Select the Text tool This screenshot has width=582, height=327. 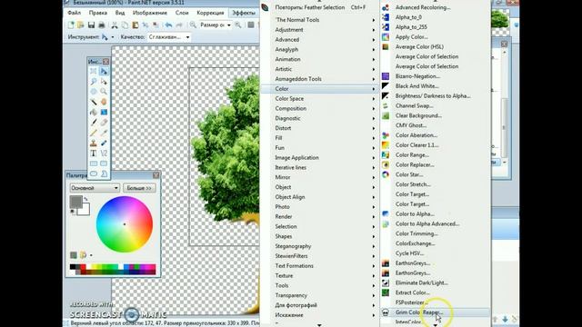coord(94,154)
